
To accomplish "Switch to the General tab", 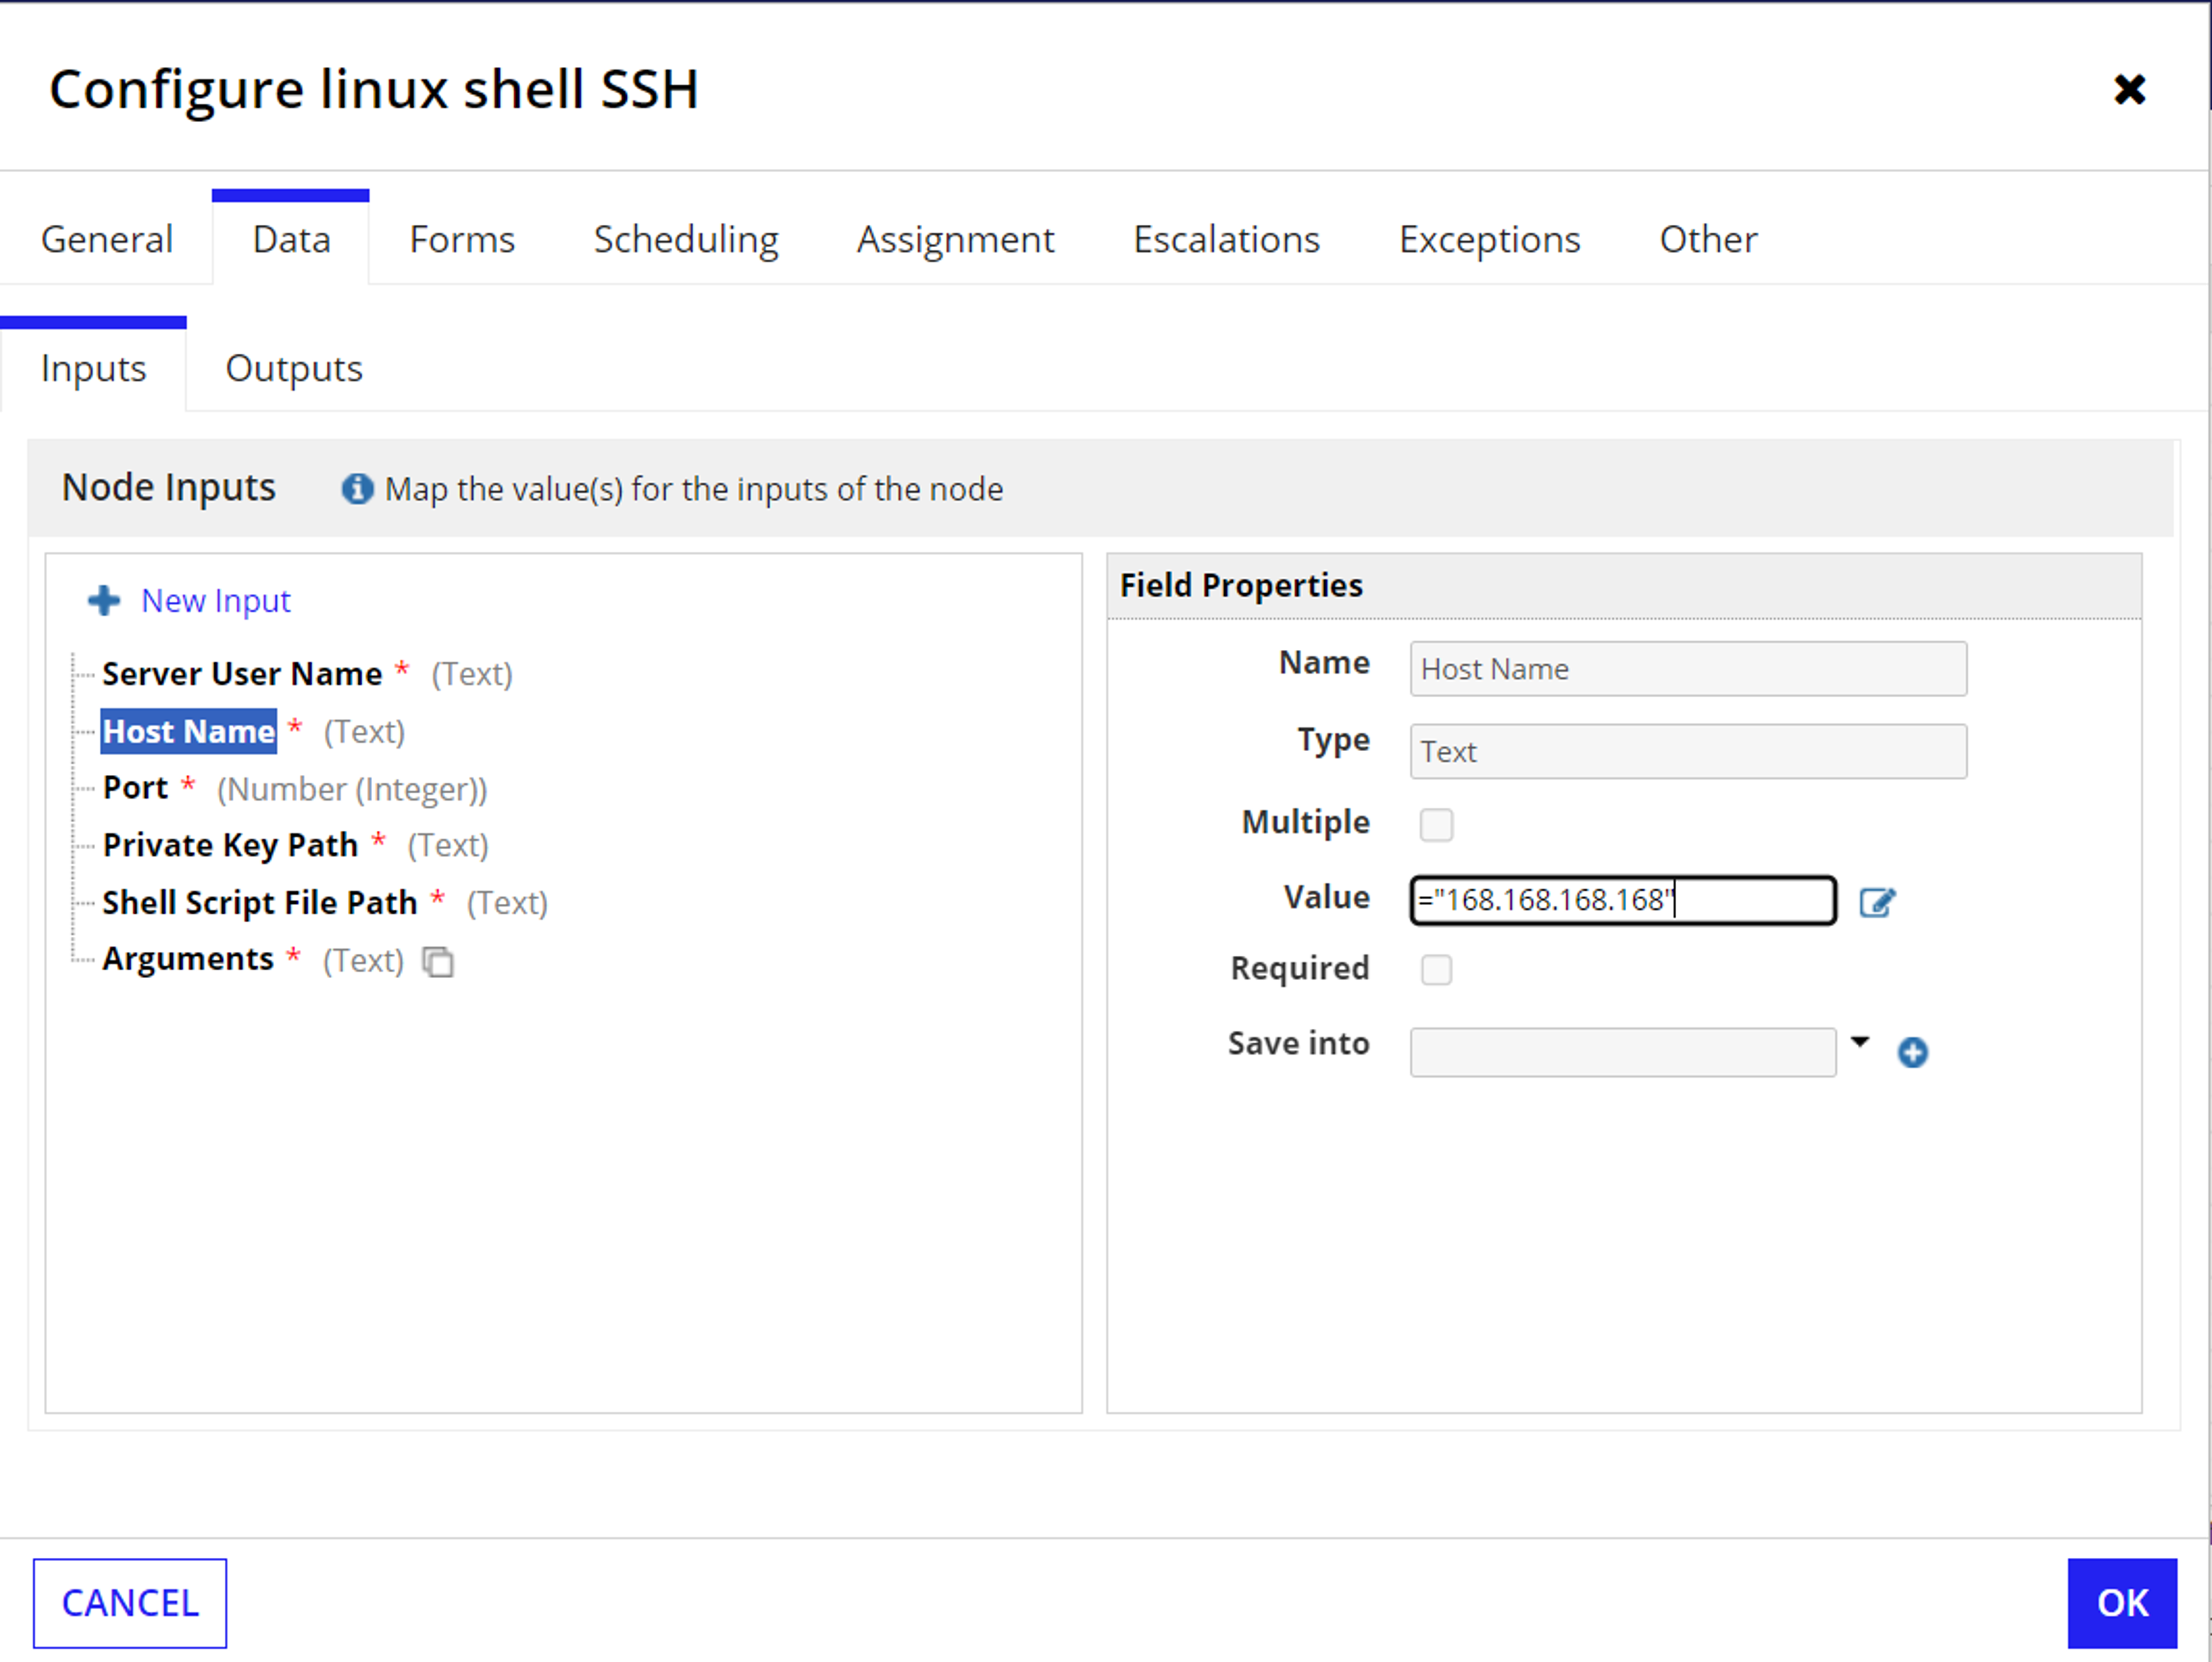I will [107, 240].
